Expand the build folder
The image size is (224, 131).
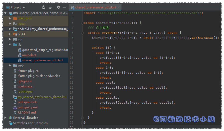click(x=10, y=34)
